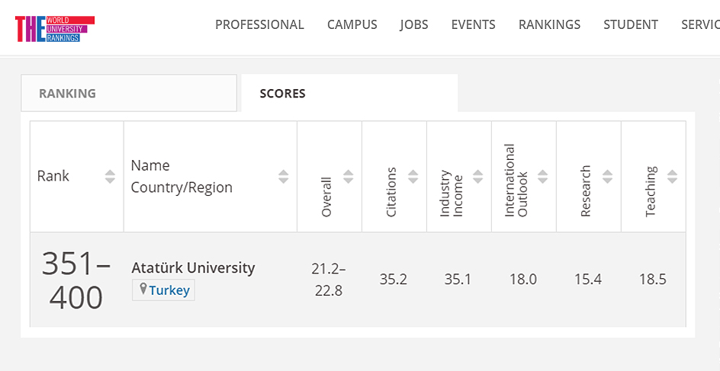Open the Campus menu

[x=352, y=24]
